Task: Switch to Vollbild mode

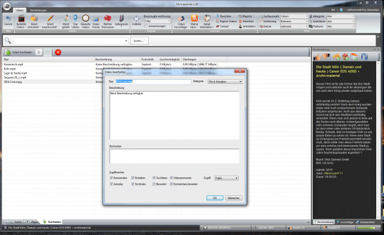Action: click(136, 20)
